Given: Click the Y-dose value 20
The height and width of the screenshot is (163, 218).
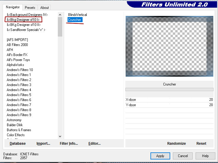Looking at the screenshot, I should click(x=211, y=105).
